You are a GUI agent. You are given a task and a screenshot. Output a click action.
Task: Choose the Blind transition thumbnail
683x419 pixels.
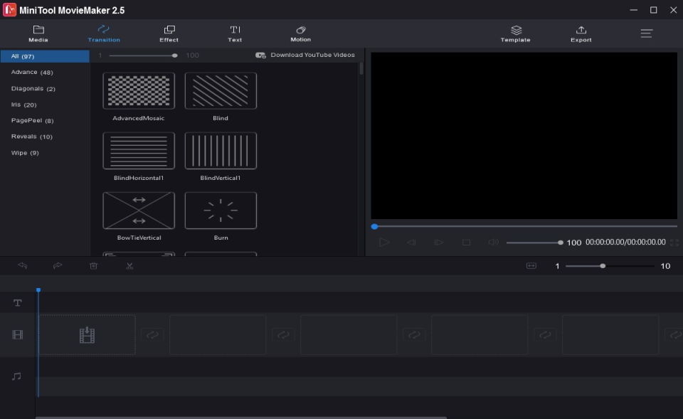click(x=221, y=90)
